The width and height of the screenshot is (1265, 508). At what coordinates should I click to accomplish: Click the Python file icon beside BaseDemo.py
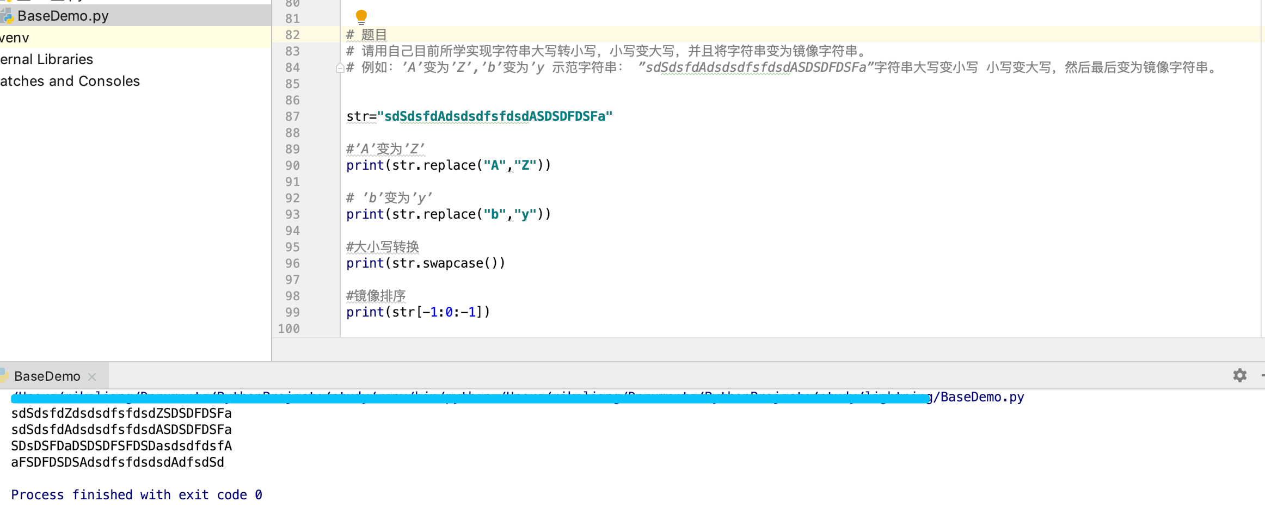pos(7,16)
